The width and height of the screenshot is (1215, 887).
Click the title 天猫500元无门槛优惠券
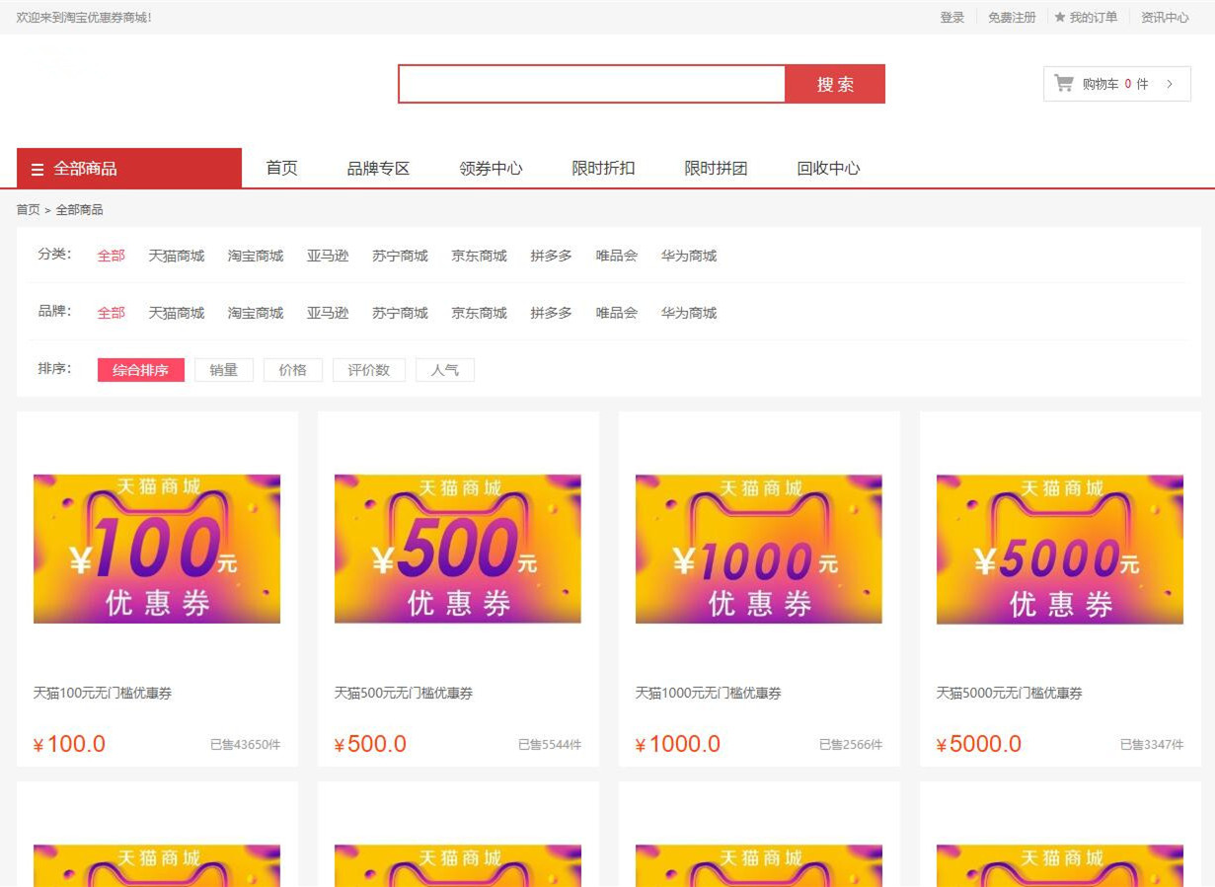pyautogui.click(x=404, y=694)
